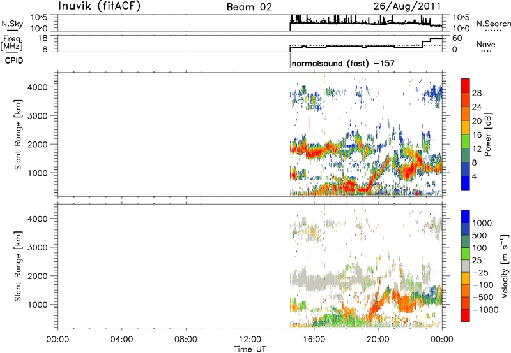Click the '4000' tick of power panel
Viewport: 511px width, 353px height.
click(x=38, y=87)
